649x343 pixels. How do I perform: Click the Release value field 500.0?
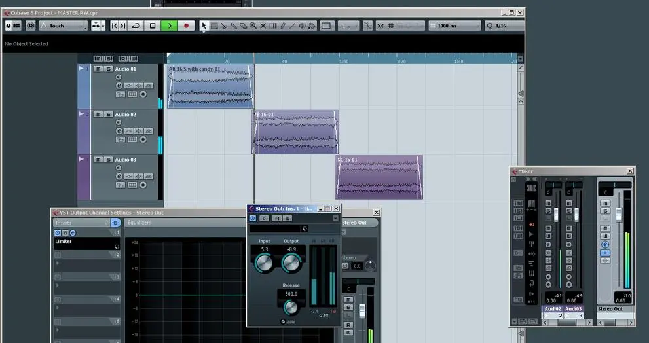(291, 294)
